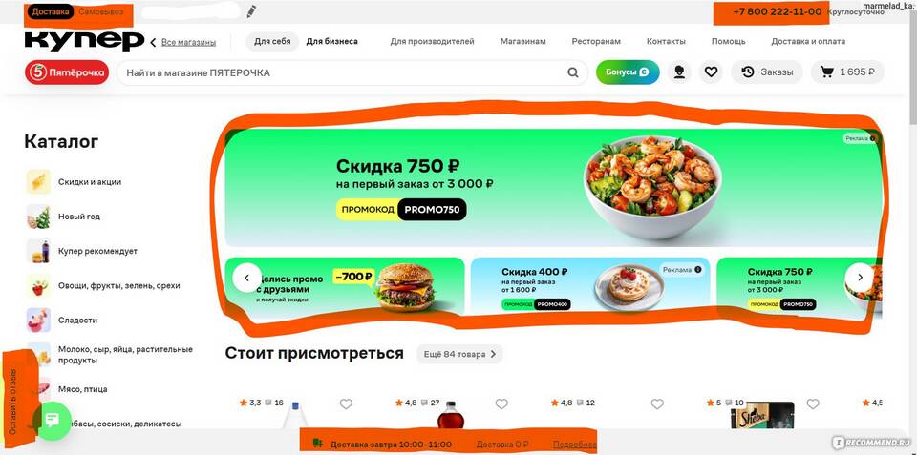Open the Заказы orders button
The width and height of the screenshot is (917, 455).
(767, 72)
